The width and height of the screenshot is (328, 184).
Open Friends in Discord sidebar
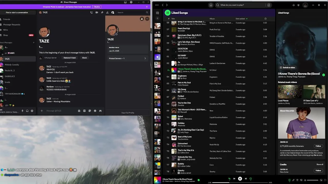(x=7, y=19)
